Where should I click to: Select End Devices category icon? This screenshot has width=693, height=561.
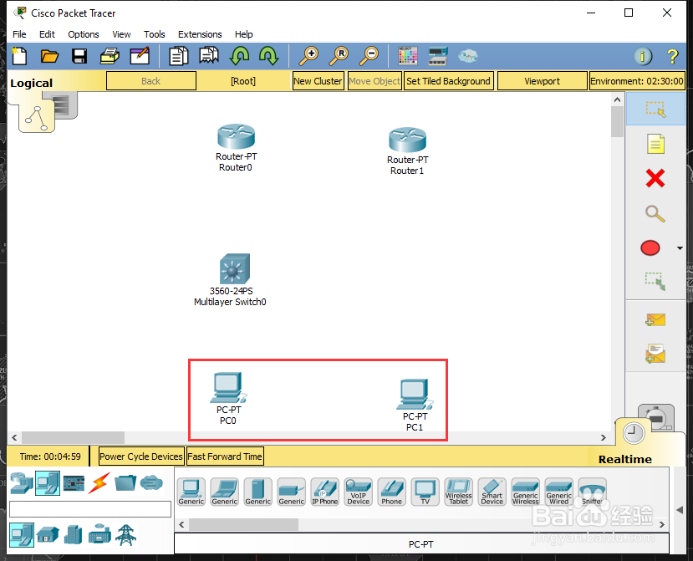pos(48,483)
